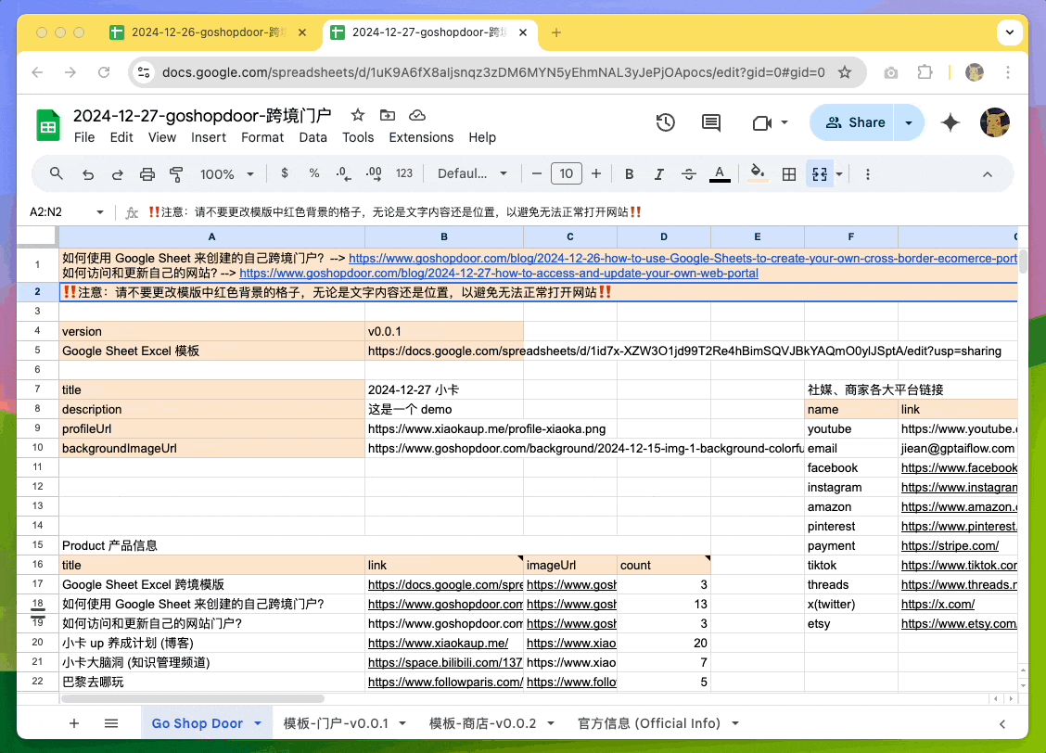Toggle italic formatting
Screen dimensions: 1046x753
click(659, 174)
